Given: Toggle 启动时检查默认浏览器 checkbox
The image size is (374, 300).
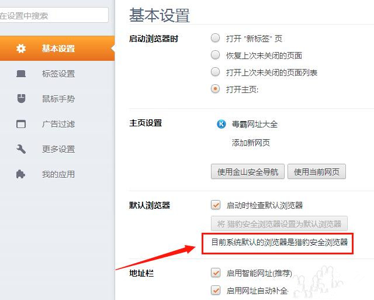Looking at the screenshot, I should pyautogui.click(x=216, y=205).
